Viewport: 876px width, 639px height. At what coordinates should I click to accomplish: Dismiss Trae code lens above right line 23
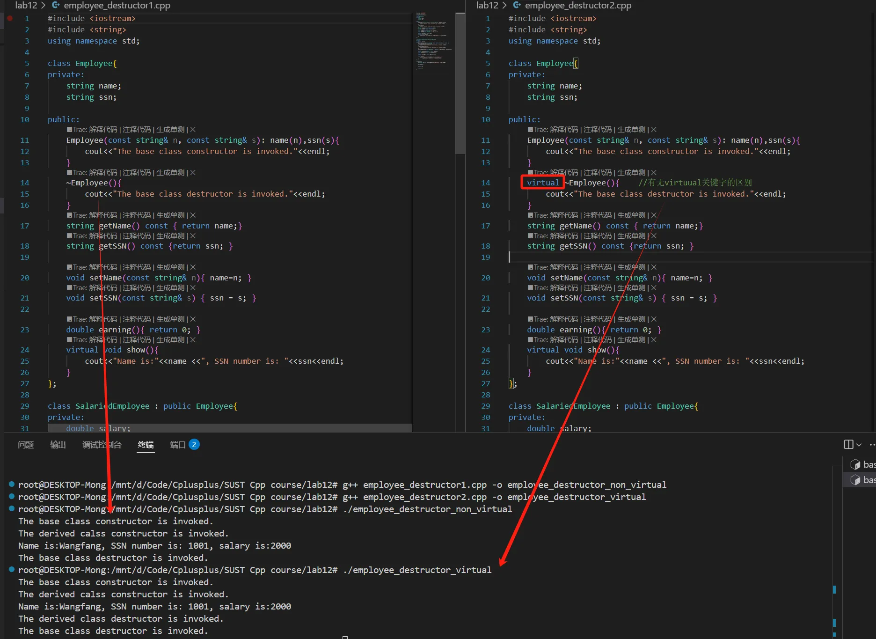[654, 319]
